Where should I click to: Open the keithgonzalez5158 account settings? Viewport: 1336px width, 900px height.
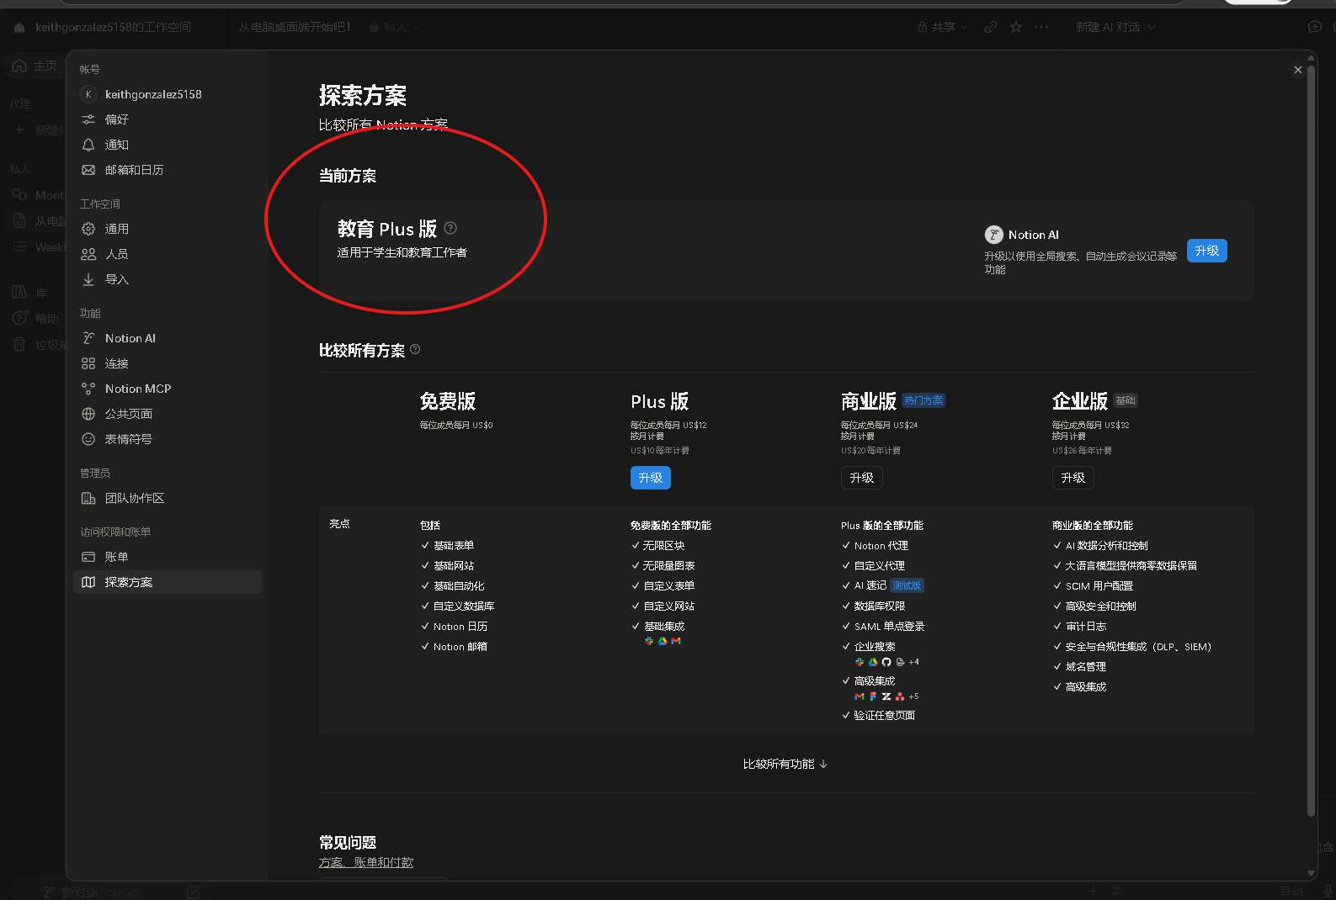[168, 94]
